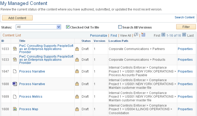
Task: Click the Add Content button
Action: pyautogui.click(x=17, y=18)
